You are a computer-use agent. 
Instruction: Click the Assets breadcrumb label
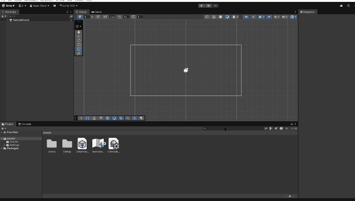47,133
